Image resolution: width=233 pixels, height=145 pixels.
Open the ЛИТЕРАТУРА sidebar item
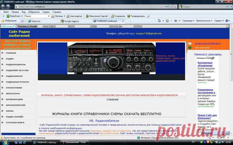(x=13, y=93)
